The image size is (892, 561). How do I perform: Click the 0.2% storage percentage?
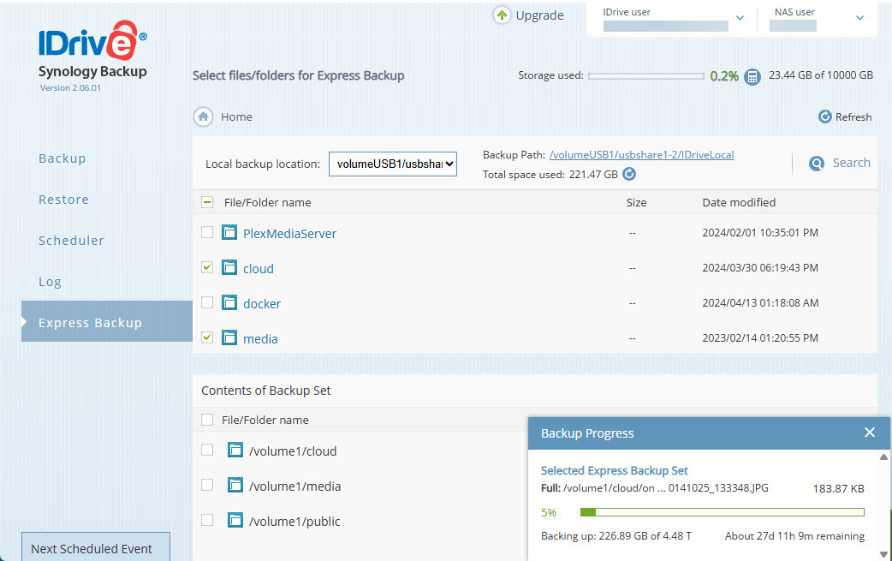723,76
